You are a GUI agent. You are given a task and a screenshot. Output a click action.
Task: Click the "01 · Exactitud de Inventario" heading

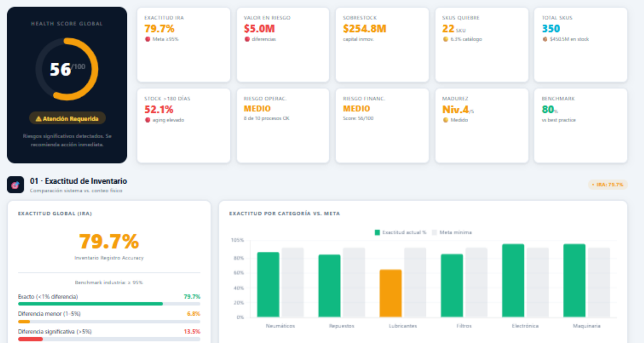pyautogui.click(x=78, y=181)
